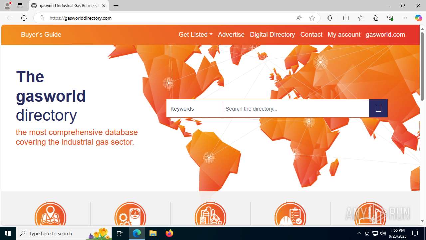
Task: Open the Buyer's Guide page
Action: [x=41, y=34]
